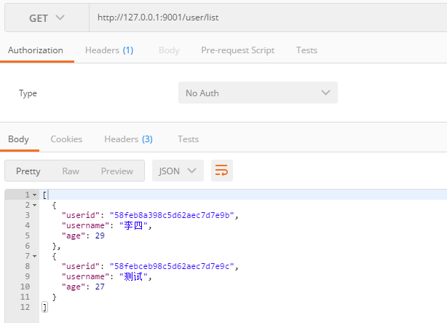The width and height of the screenshot is (447, 323).
Task: Toggle the line wrap icon button
Action: 222,171
